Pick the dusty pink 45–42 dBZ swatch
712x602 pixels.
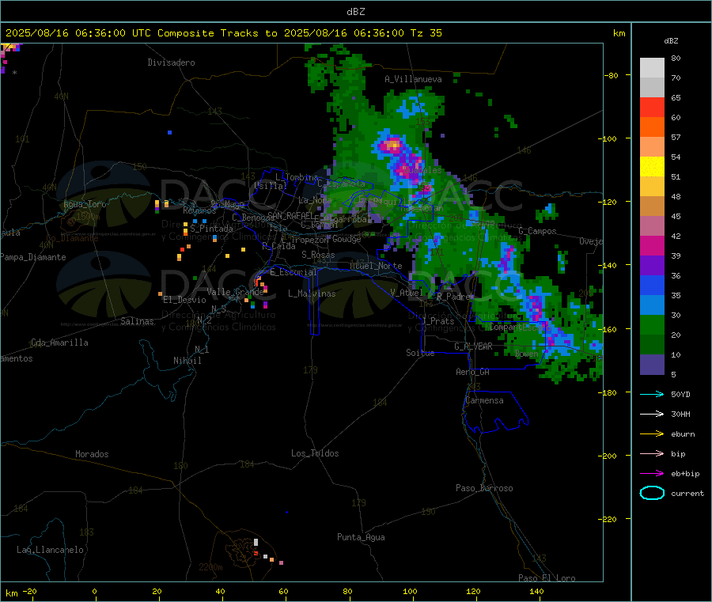click(652, 226)
